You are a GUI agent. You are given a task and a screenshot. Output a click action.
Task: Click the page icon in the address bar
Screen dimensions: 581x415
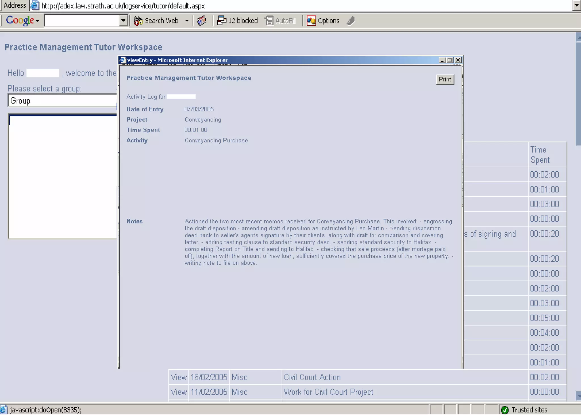tap(35, 5)
